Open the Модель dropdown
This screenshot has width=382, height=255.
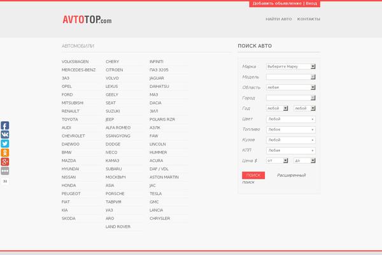coord(291,77)
